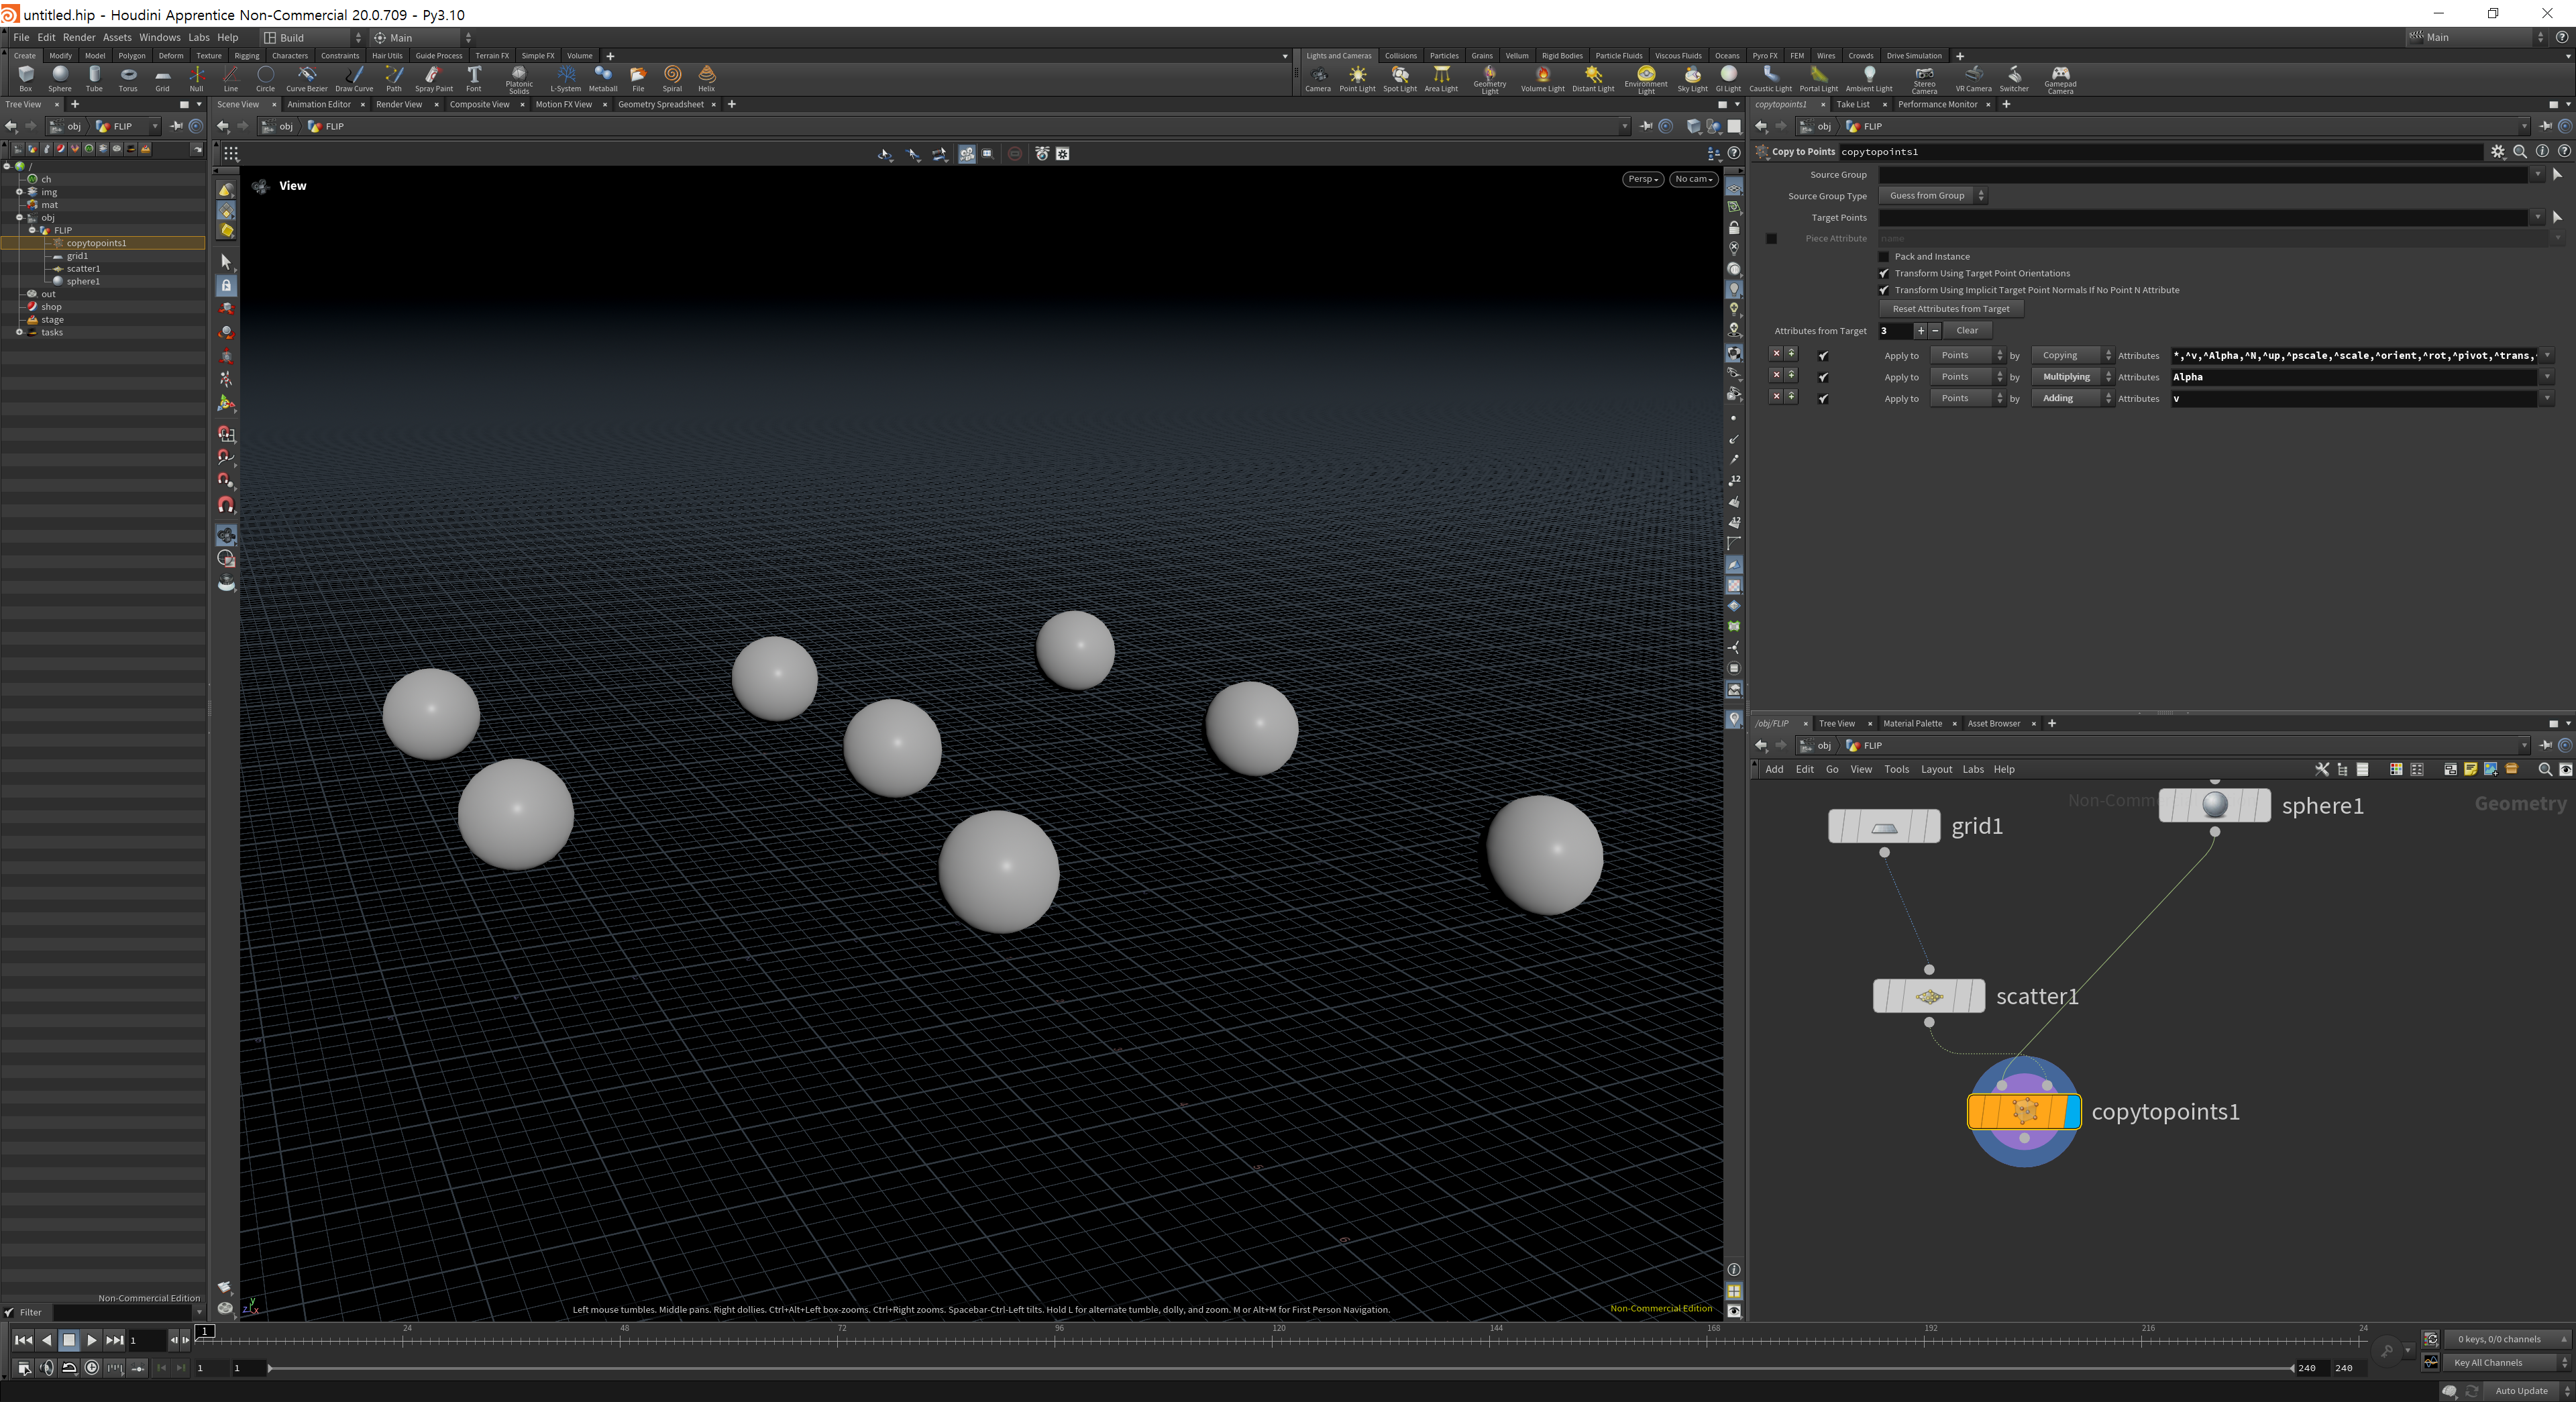
Task: Open Source Group Type dropdown
Action: [1932, 196]
